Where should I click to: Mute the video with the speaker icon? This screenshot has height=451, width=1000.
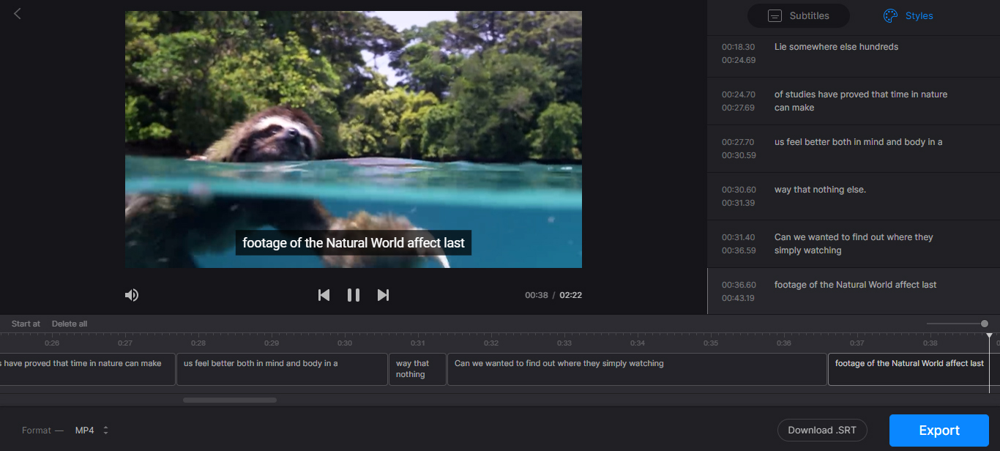(132, 295)
